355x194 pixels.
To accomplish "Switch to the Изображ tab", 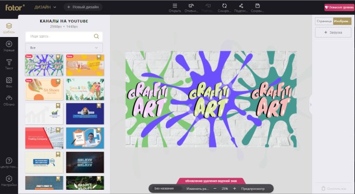I will pyautogui.click(x=342, y=21).
